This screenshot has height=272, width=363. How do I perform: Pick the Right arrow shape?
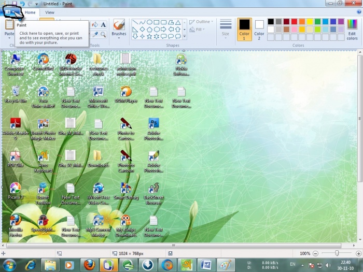click(164, 30)
